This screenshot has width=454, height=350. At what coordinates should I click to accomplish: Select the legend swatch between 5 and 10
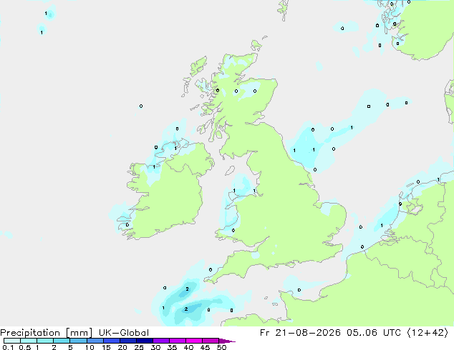[78, 341]
